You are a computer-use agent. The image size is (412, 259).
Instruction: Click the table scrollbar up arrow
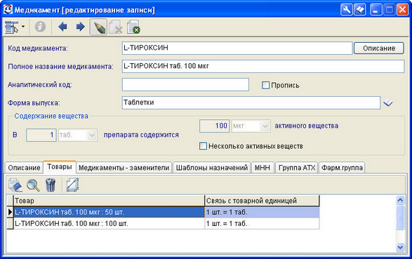click(400, 201)
